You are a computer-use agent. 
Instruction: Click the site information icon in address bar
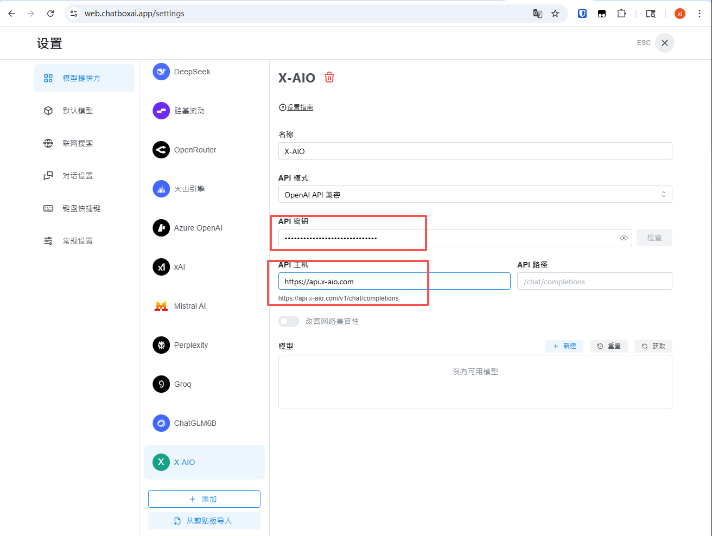tap(74, 14)
